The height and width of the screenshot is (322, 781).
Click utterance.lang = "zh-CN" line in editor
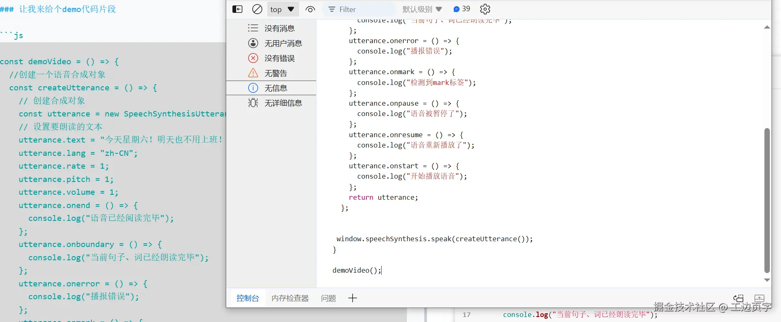point(78,153)
